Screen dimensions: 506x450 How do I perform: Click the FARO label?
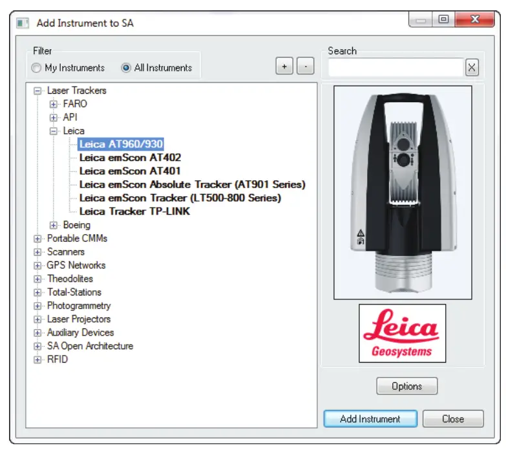pos(75,104)
